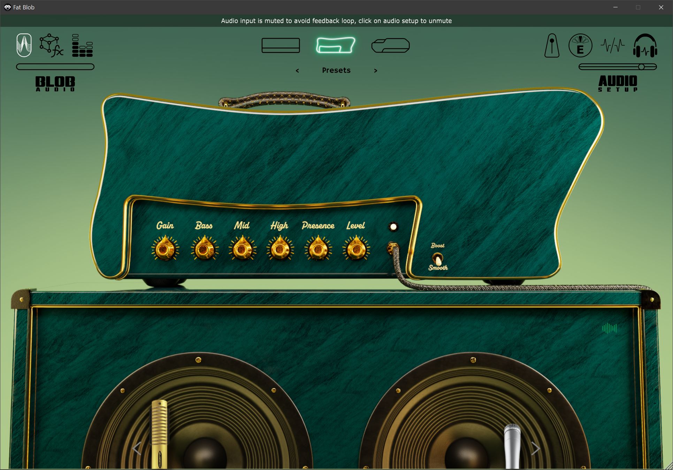Toggle the Boost/Smooth switch
673x470 pixels.
pos(437,259)
